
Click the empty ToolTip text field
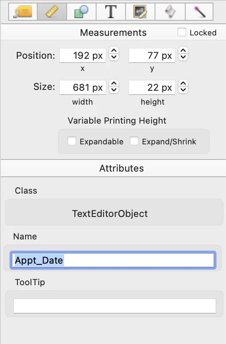point(115,306)
